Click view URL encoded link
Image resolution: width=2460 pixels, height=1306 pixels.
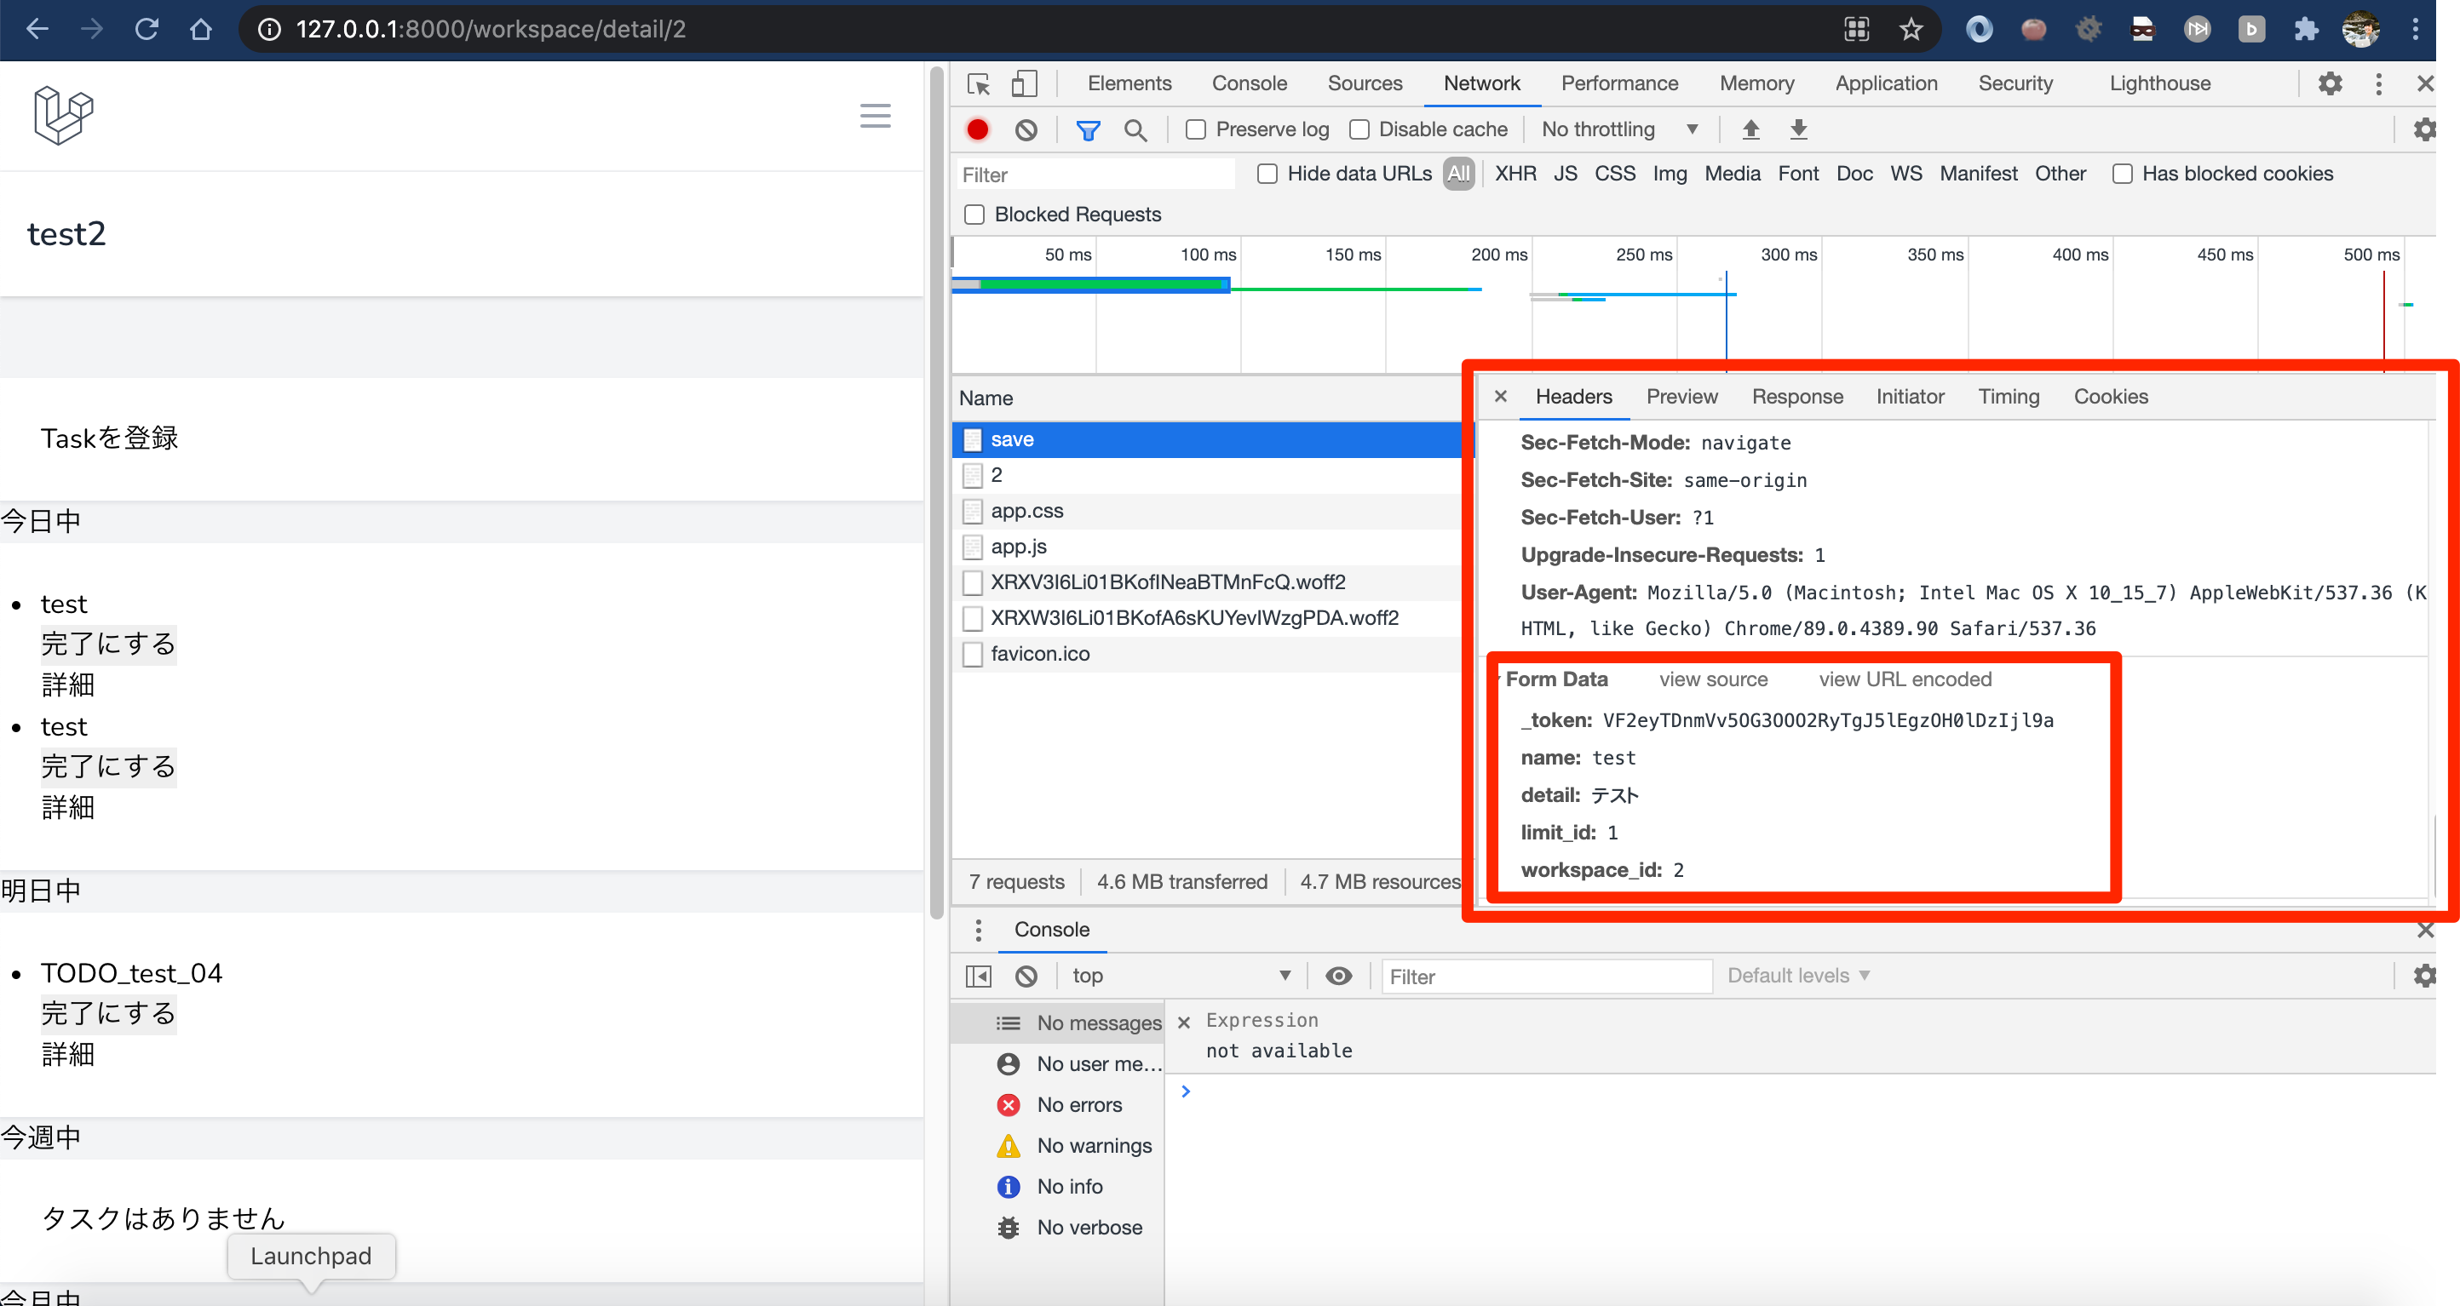[1905, 679]
